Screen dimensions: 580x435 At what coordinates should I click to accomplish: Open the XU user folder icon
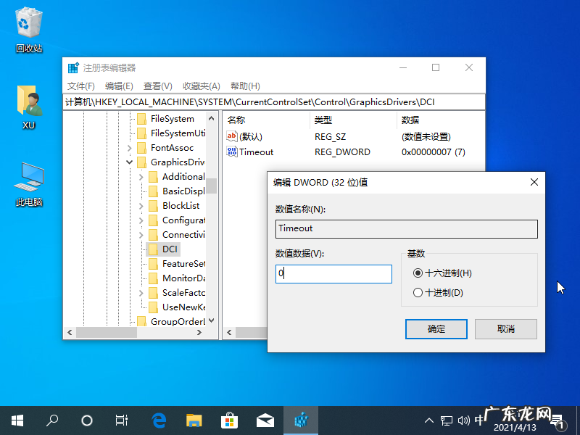(x=29, y=101)
